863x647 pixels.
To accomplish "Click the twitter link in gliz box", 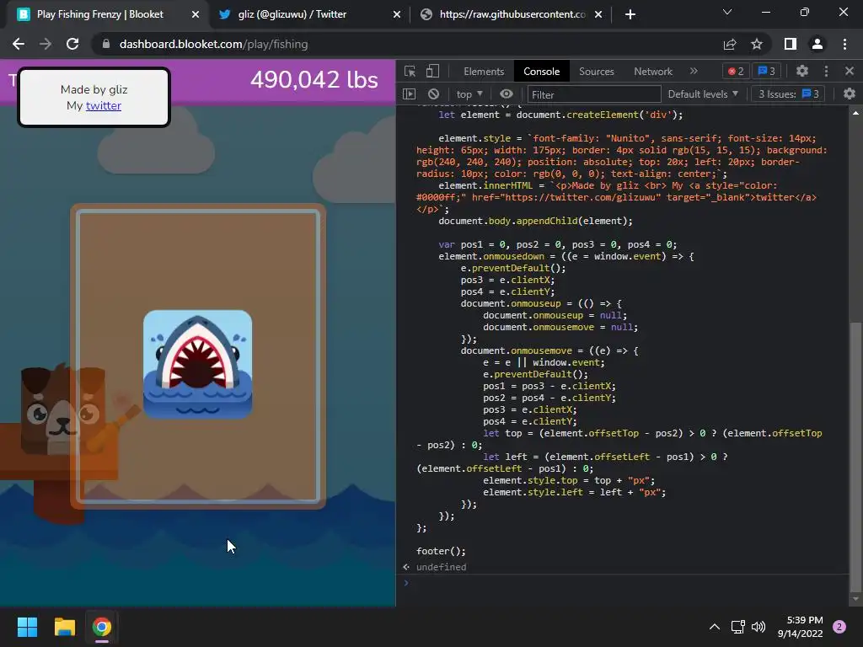I will [104, 105].
